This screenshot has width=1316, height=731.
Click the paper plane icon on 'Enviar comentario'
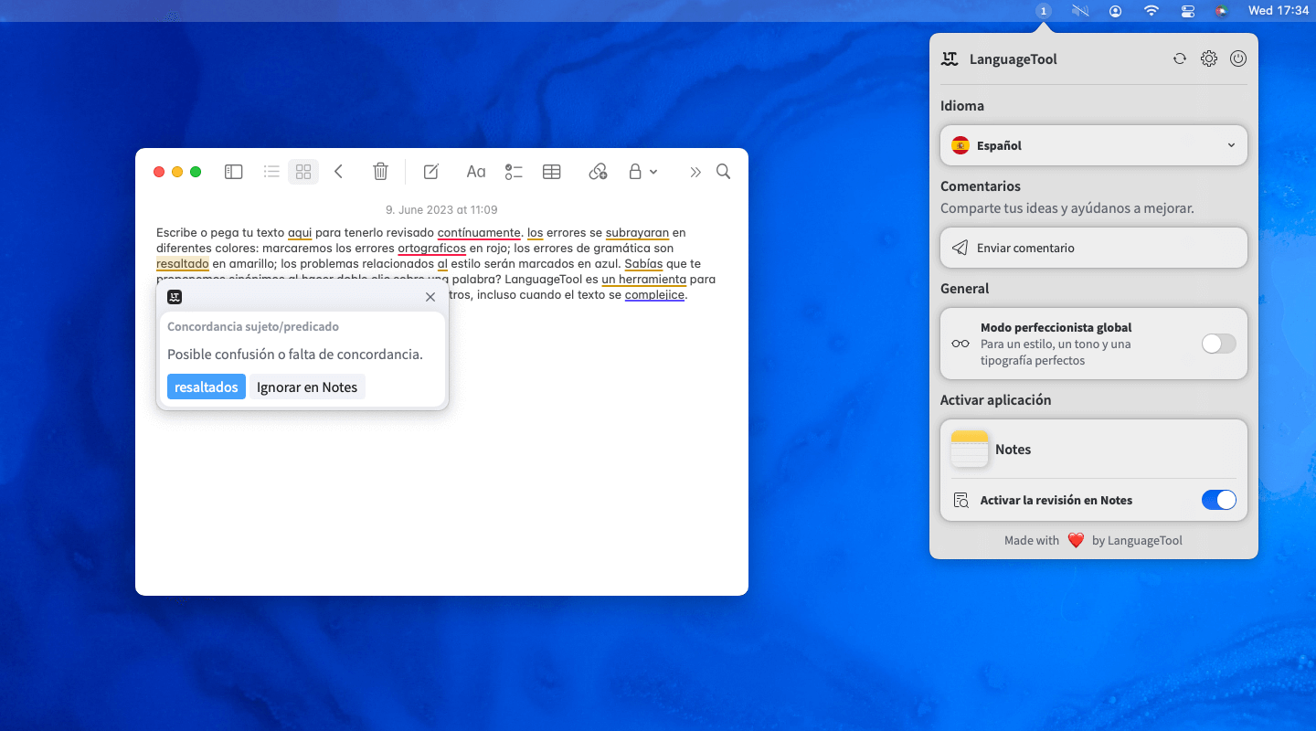(x=960, y=248)
